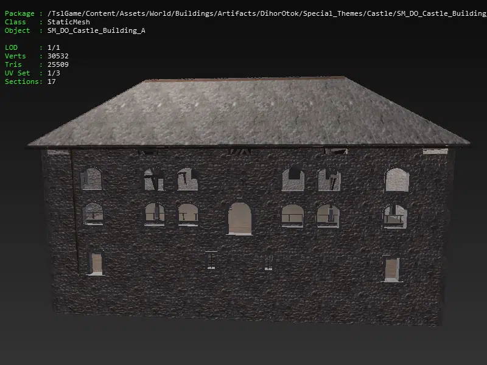Click the bottom-left doorway on the wall
This screenshot has height=365, width=487.
pos(96,263)
